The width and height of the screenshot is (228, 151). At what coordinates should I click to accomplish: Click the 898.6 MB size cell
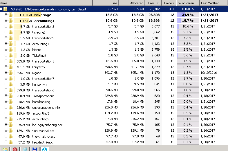coord(111,90)
